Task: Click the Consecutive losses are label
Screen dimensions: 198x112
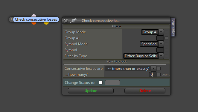Action: pyautogui.click(x=83, y=69)
